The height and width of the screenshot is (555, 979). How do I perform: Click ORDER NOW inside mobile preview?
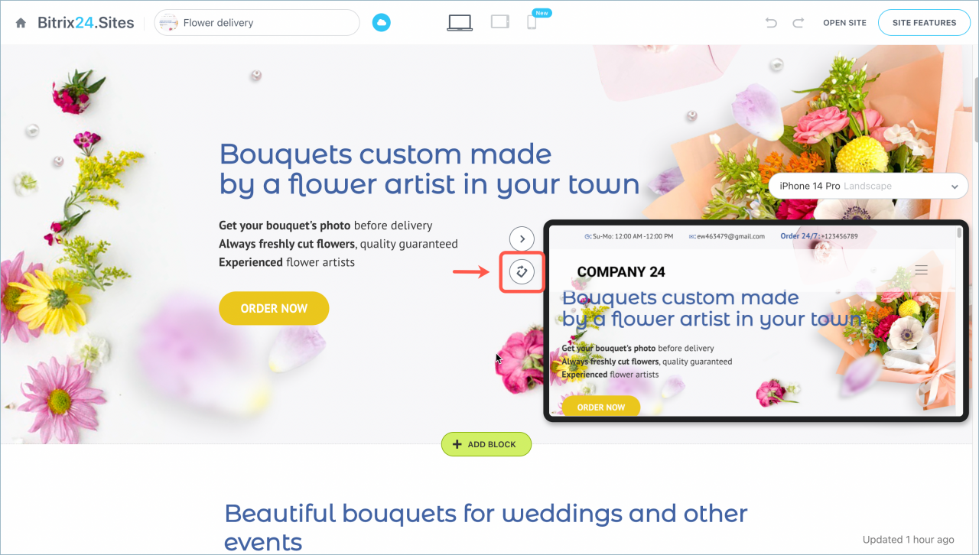click(601, 407)
